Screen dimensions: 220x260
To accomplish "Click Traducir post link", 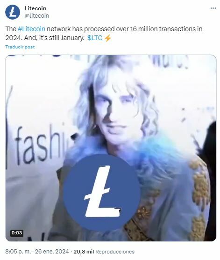I will [20, 47].
